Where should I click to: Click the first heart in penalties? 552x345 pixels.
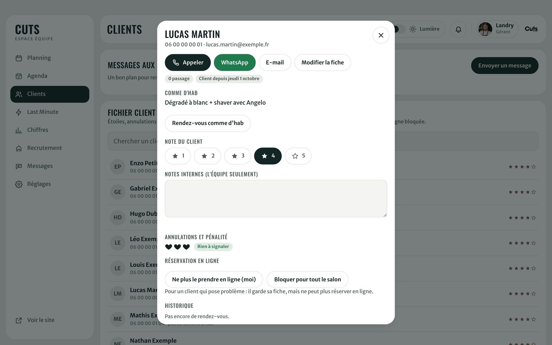(168, 247)
